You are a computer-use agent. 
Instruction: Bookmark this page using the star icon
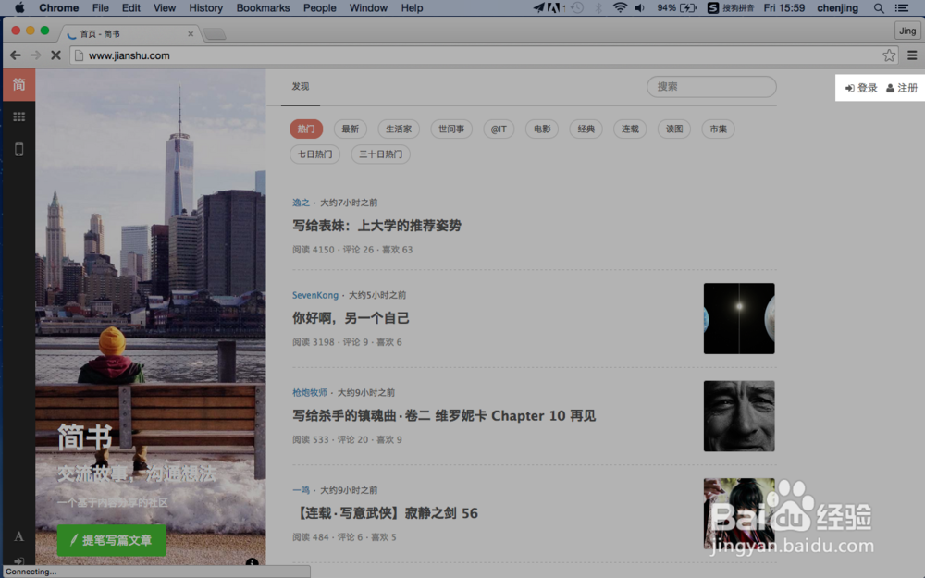coord(889,55)
